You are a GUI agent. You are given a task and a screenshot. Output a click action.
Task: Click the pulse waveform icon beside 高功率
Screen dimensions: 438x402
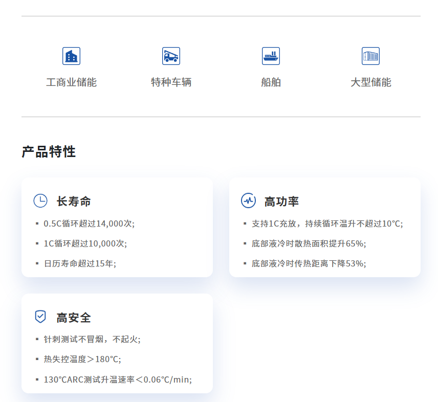[248, 201]
